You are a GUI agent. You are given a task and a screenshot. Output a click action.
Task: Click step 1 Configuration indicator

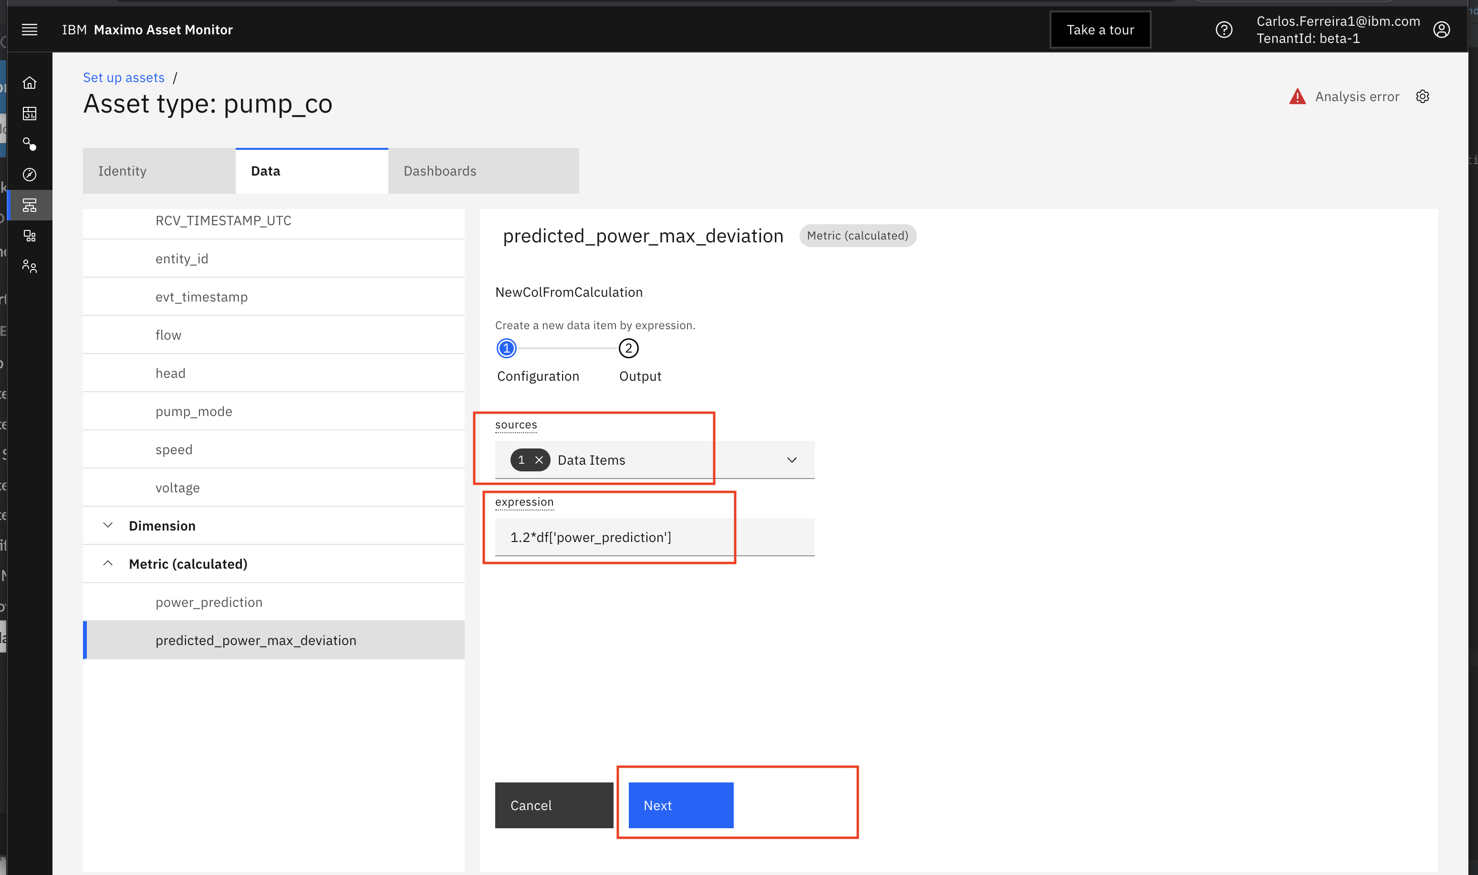(x=507, y=348)
